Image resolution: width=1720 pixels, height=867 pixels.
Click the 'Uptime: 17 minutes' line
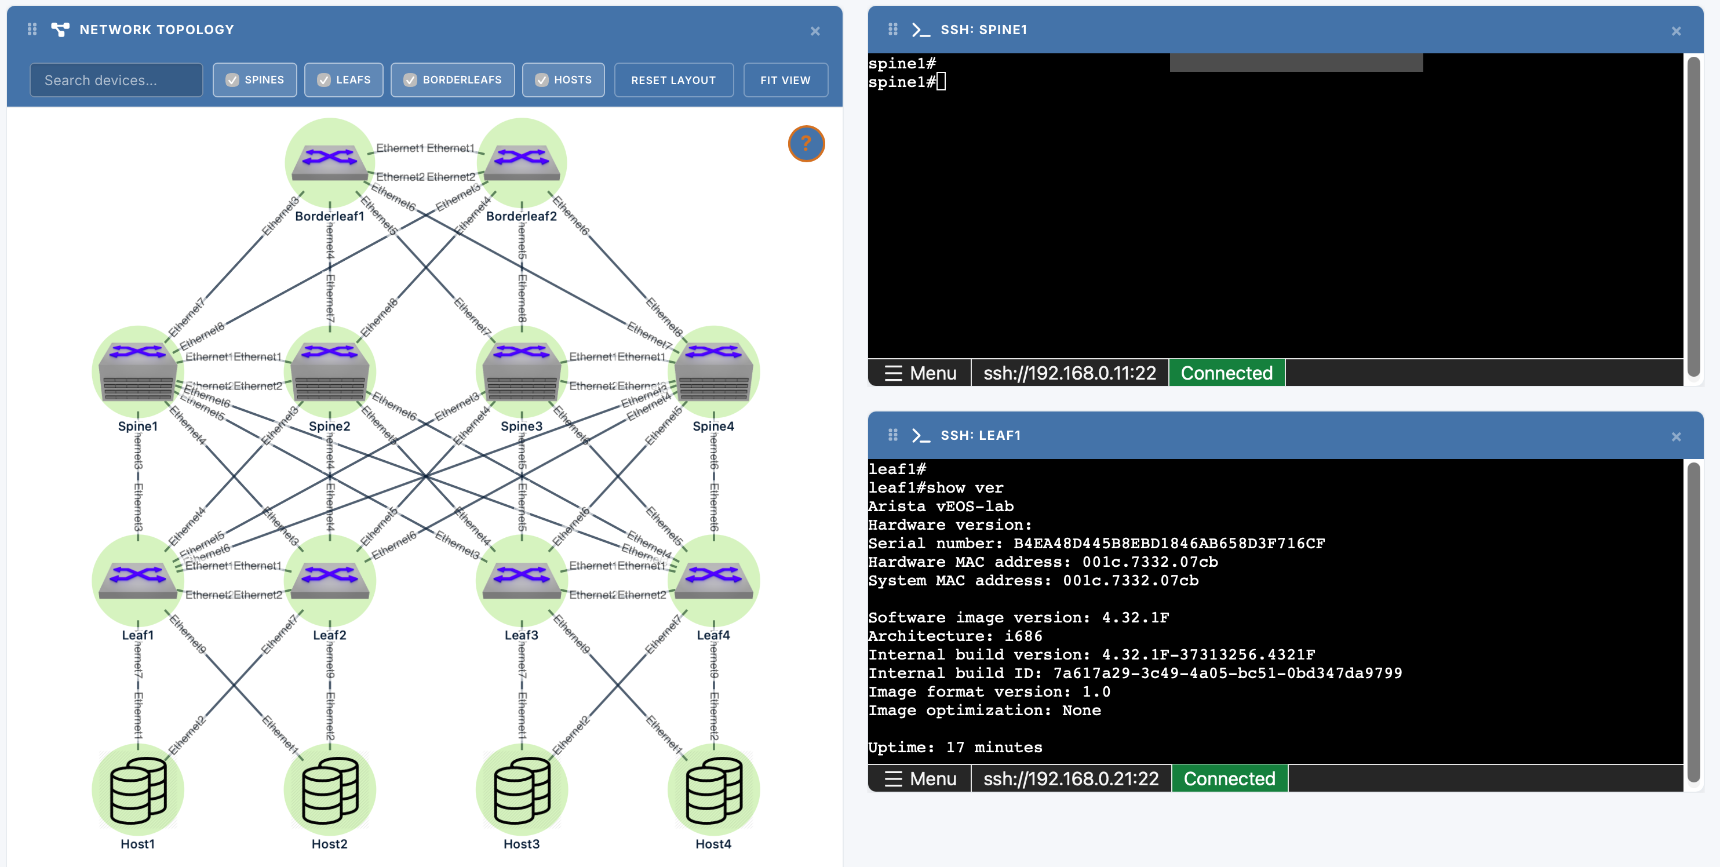[955, 748]
